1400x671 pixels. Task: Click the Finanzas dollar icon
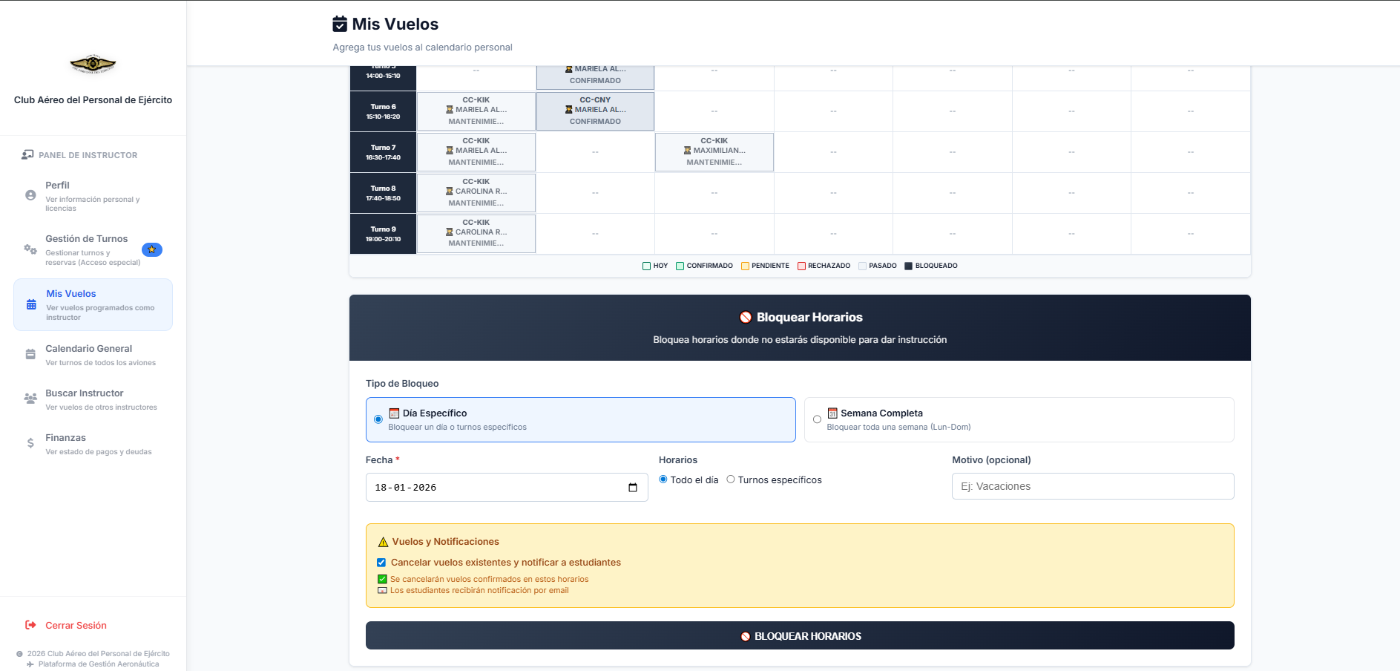pyautogui.click(x=30, y=443)
